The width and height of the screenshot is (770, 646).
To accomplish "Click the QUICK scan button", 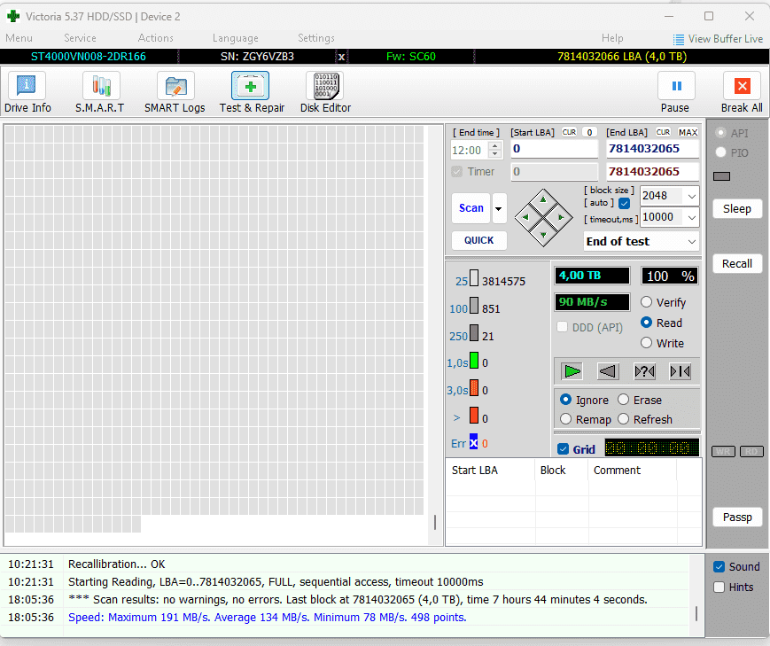I will coord(478,240).
